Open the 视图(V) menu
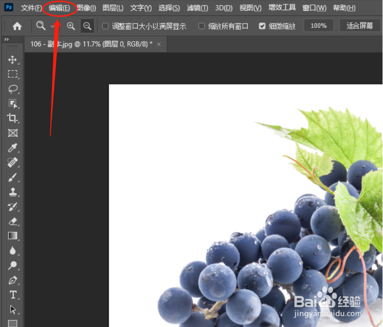Image resolution: width=383 pixels, height=327 pixels. click(251, 8)
